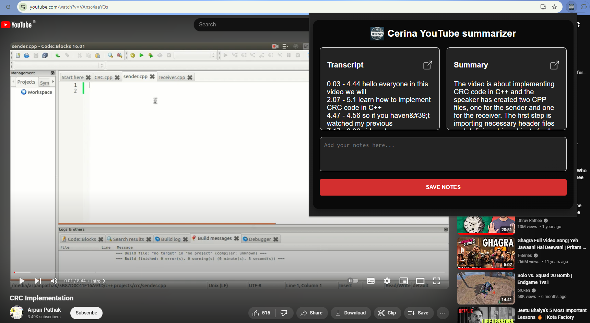Open the browser extensions puzzle icon
The width and height of the screenshot is (590, 323).
(x=584, y=7)
